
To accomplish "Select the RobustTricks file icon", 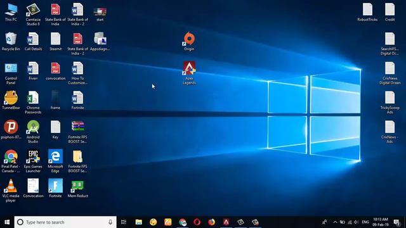I will coord(367,12).
